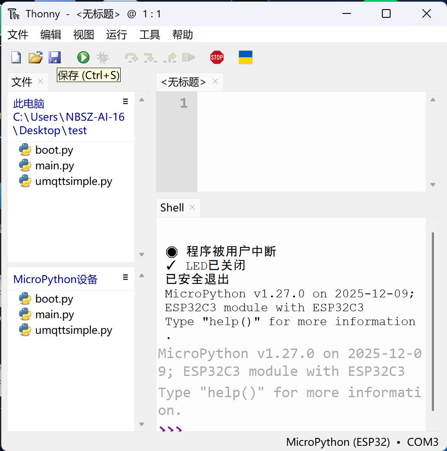Image resolution: width=447 pixels, height=451 pixels.
Task: Close the Shell tab
Action: [192, 207]
